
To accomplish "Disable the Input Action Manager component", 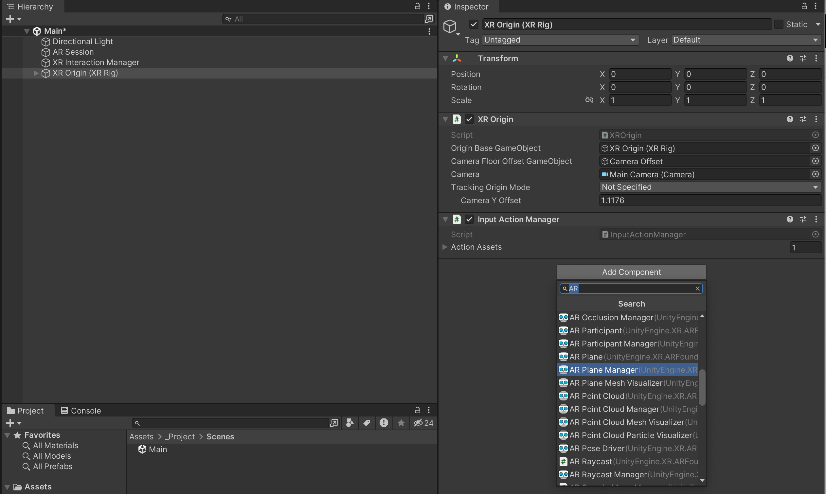I will [469, 220].
